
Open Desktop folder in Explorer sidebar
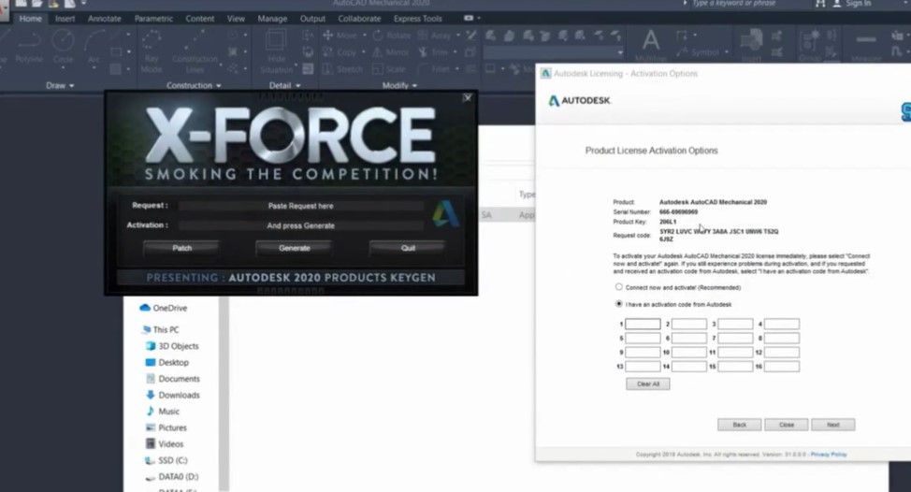click(166, 362)
